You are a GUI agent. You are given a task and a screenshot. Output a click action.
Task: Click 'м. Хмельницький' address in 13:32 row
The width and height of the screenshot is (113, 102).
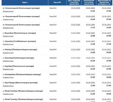(x=21, y=8)
